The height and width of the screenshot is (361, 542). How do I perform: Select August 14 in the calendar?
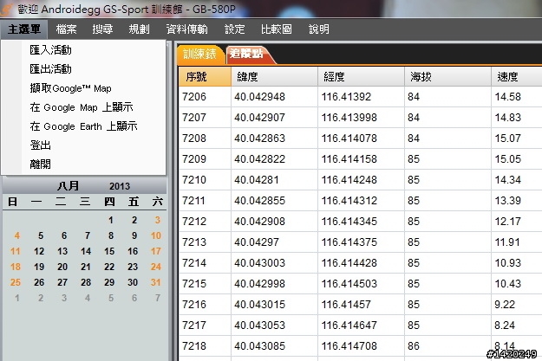click(86, 251)
